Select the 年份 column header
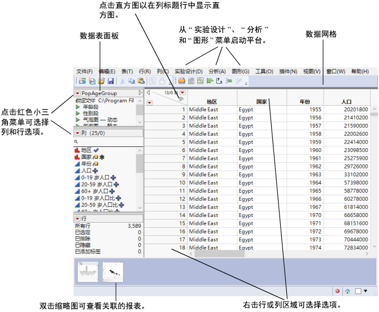379x312 pixels. (305, 97)
